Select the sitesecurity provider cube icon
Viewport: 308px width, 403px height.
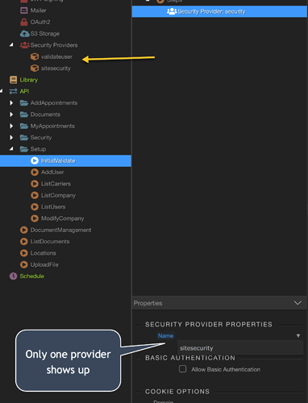35,69
